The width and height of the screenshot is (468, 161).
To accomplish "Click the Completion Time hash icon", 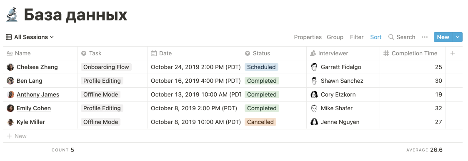I will pos(386,53).
